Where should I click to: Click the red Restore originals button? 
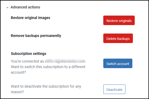(x=119, y=20)
